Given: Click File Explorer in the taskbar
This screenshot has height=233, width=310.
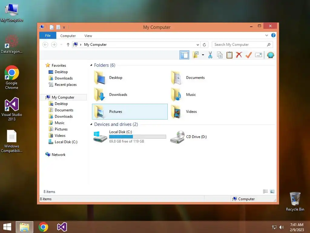Looking at the screenshot, I should [24, 227].
